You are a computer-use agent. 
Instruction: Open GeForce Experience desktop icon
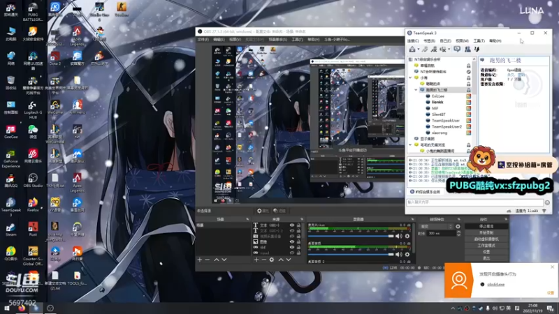[x=10, y=158]
